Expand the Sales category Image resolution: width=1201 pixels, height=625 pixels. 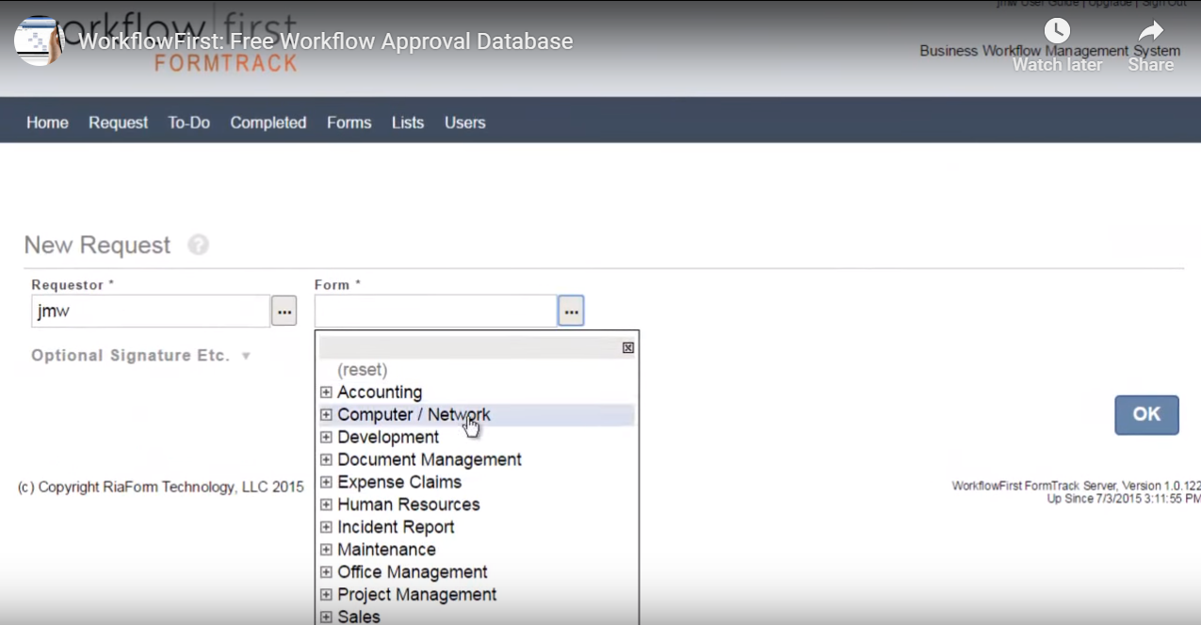326,617
